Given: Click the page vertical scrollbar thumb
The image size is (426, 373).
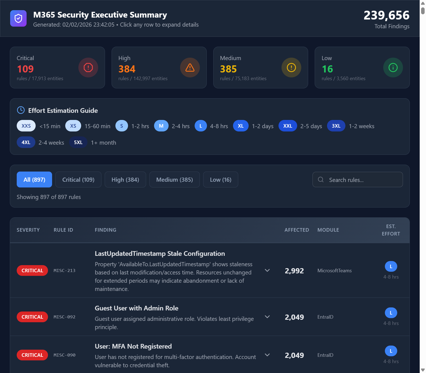Looking at the screenshot, I should pyautogui.click(x=423, y=11).
